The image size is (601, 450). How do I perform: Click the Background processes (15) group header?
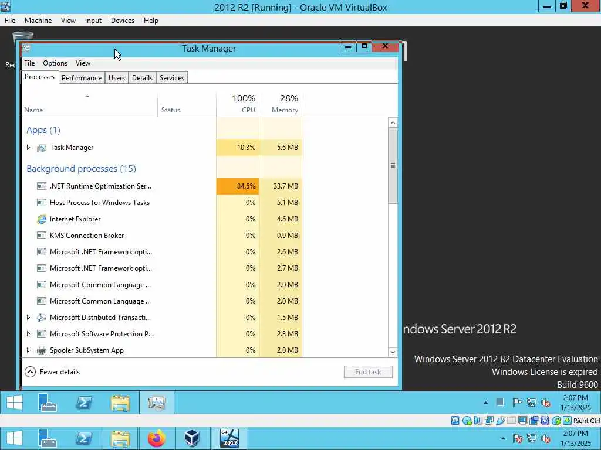81,169
